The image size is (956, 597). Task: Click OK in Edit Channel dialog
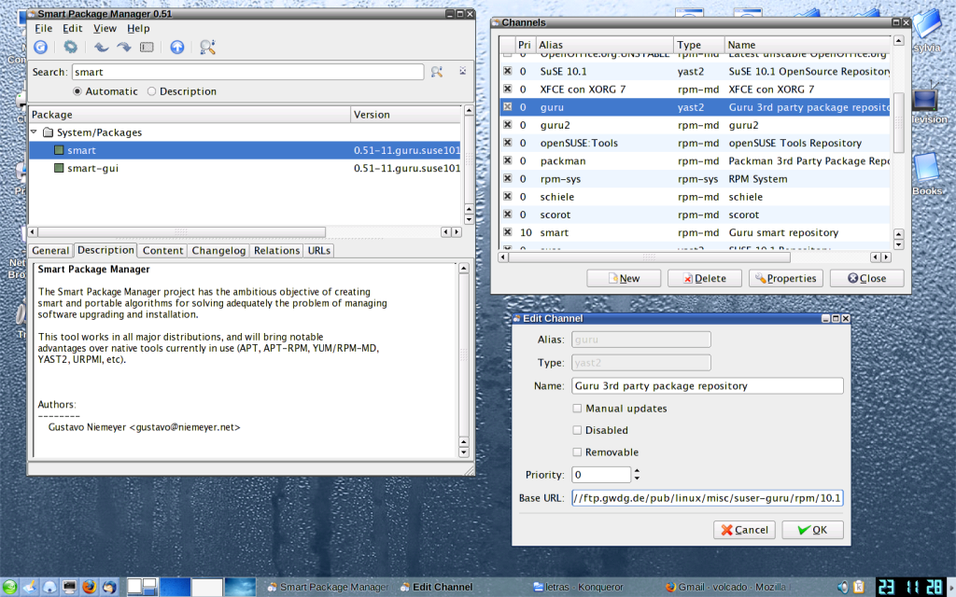click(x=813, y=530)
